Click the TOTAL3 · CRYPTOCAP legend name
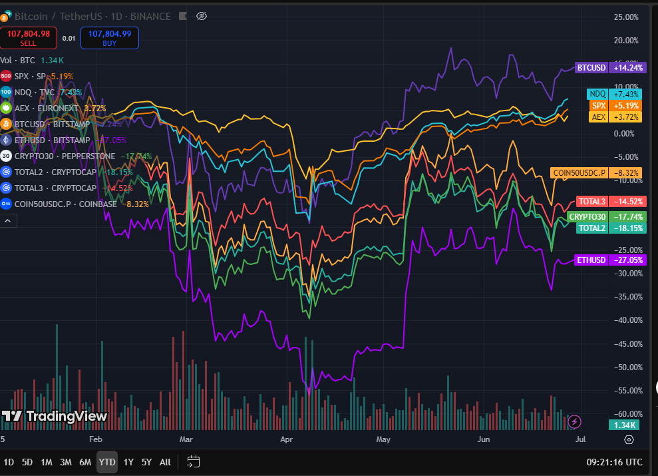This screenshot has height=476, width=658. pos(55,188)
